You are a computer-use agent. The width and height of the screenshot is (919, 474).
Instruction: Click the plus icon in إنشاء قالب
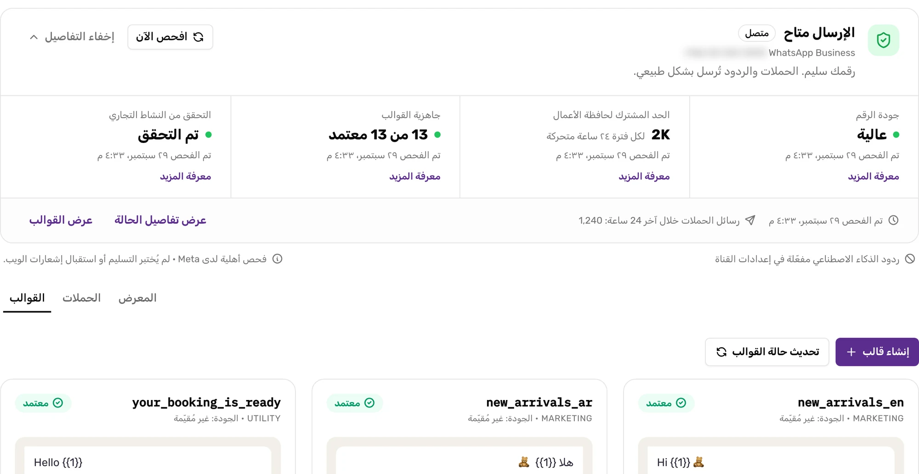pyautogui.click(x=851, y=352)
